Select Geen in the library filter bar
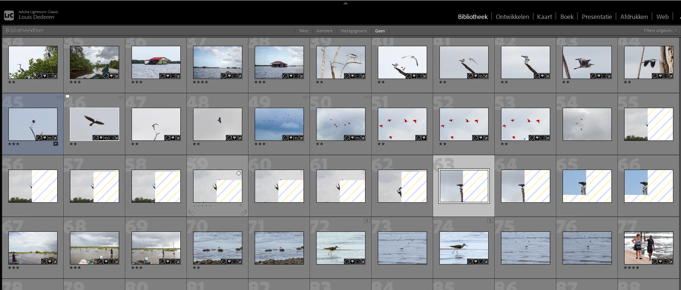This screenshot has height=290, width=681. pos(380,31)
